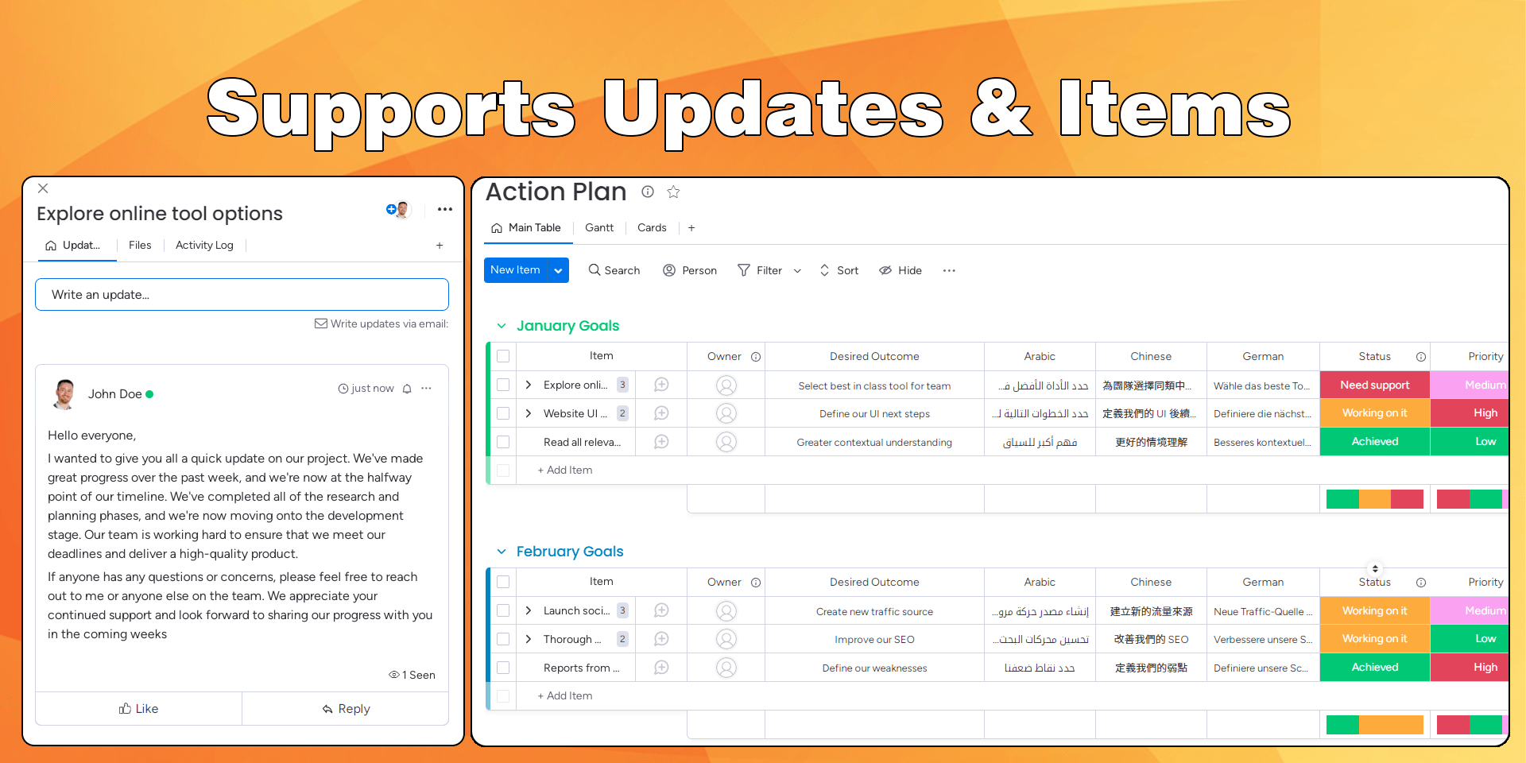1526x763 pixels.
Task: Check the Reports from row checkbox
Action: pos(503,668)
